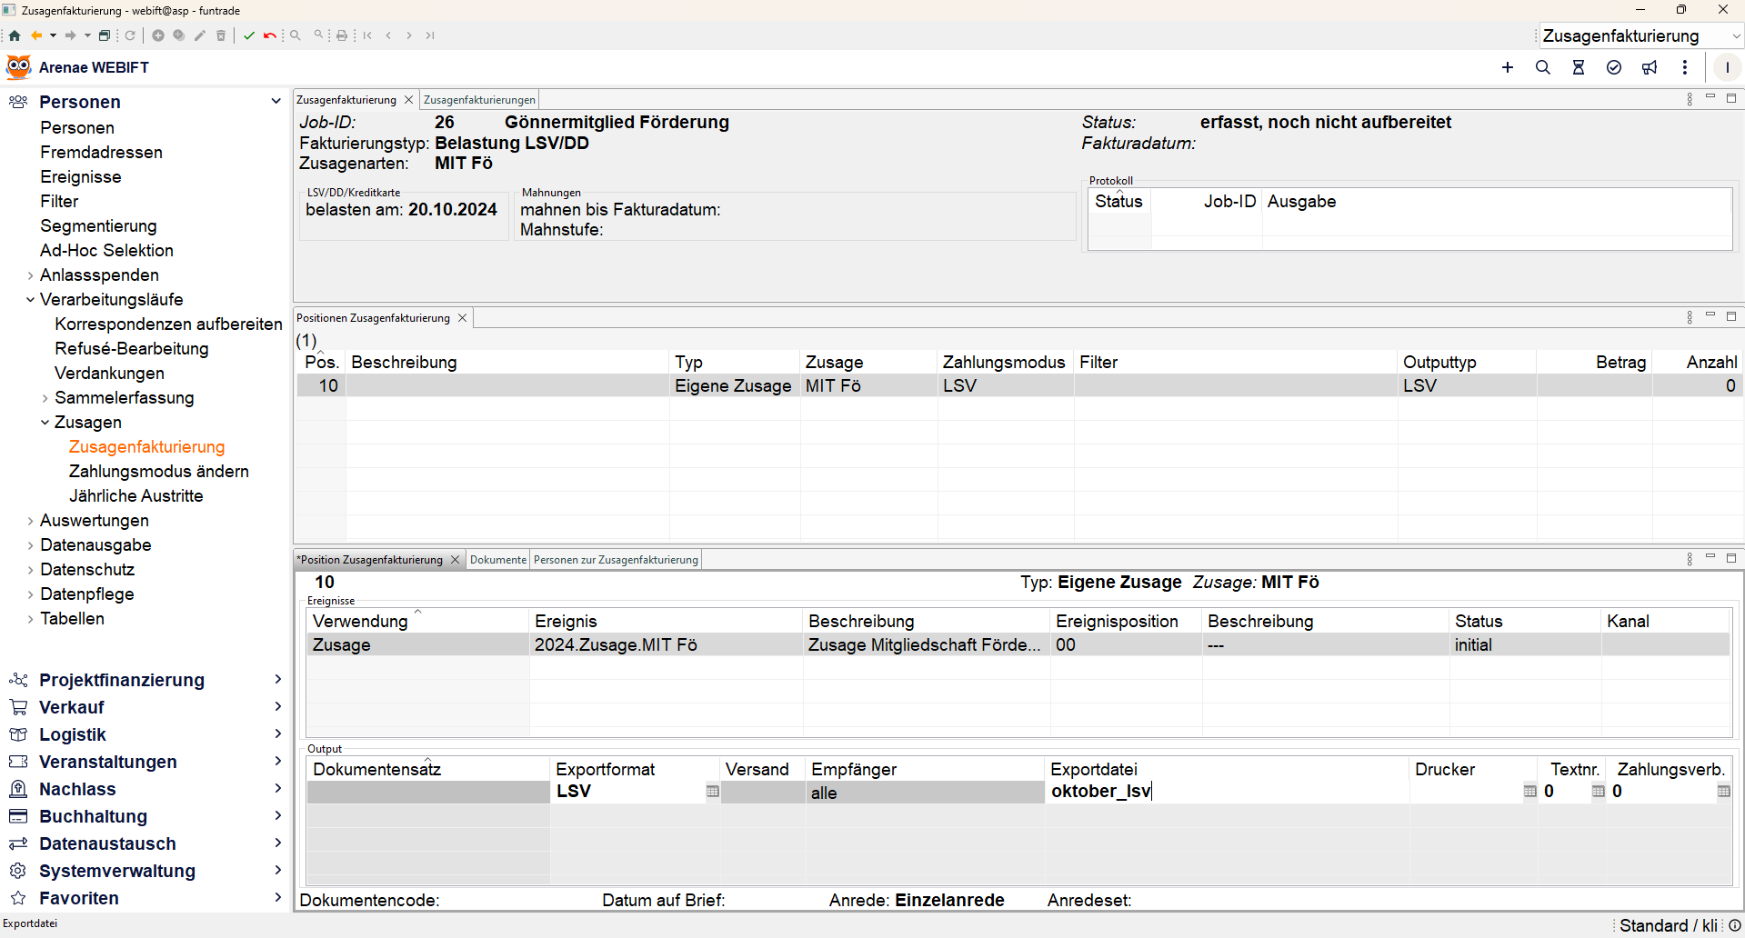The image size is (1745, 938).
Task: Open the Exportformat LSV lookup list
Action: 712,792
